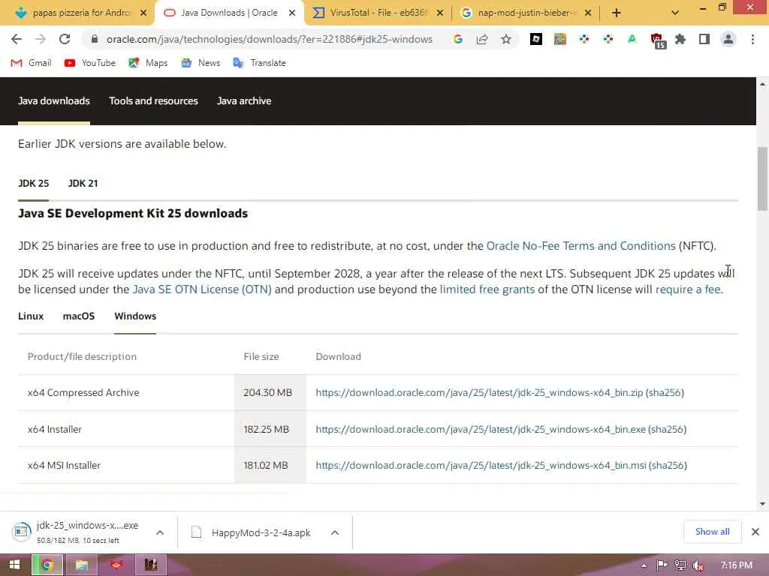Show hidden system tray icons
This screenshot has height=576, width=769.
click(644, 565)
